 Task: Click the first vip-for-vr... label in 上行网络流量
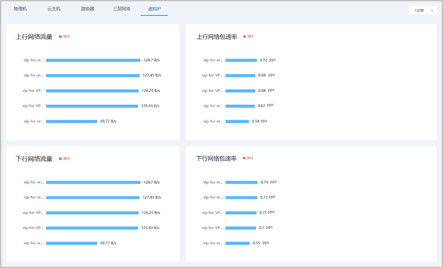click(34, 60)
